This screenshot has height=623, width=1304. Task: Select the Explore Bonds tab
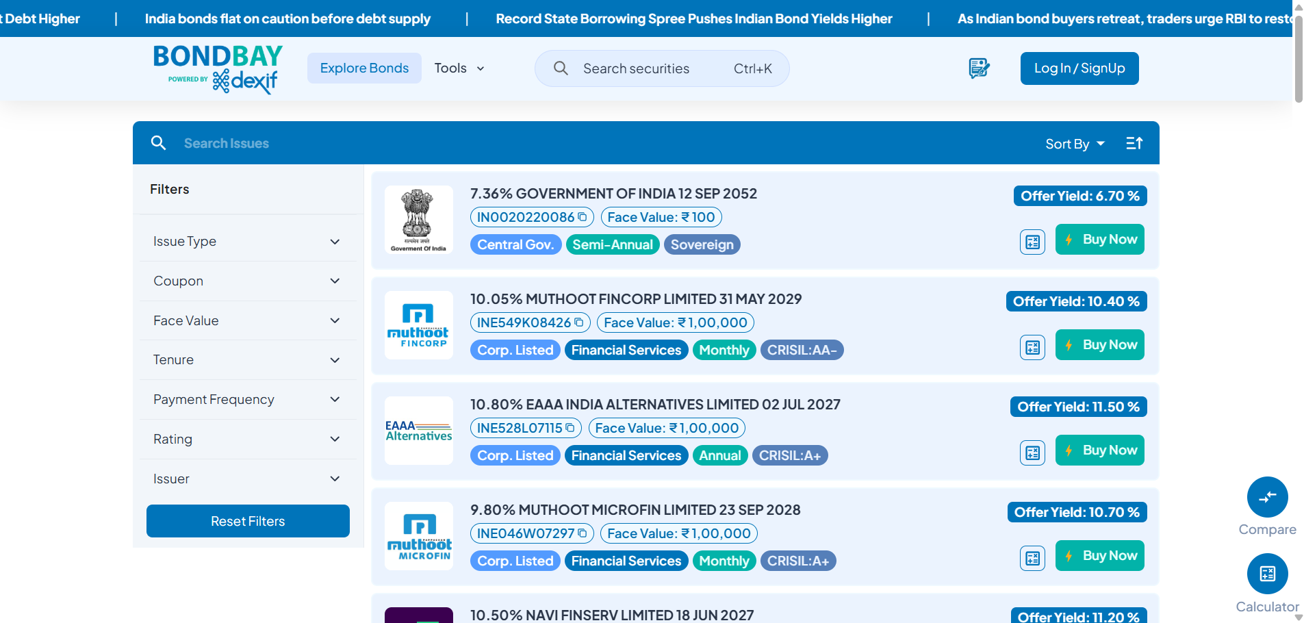pyautogui.click(x=364, y=68)
